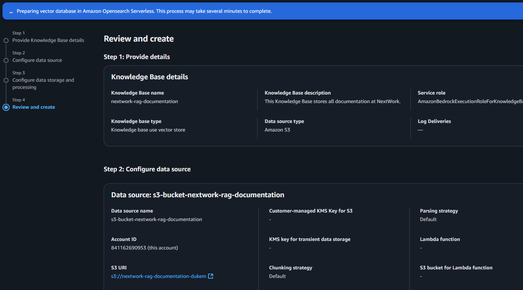Click the Knowledge Base details panel heading

tap(150, 77)
